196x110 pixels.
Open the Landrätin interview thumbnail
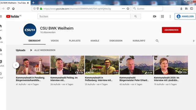pyautogui.click(x=171, y=65)
